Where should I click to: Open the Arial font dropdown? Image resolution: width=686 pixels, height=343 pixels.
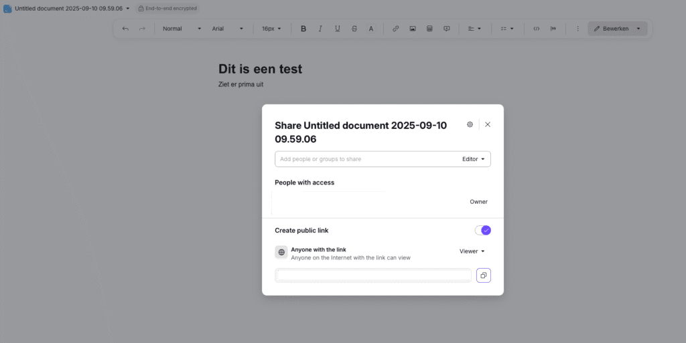pyautogui.click(x=228, y=29)
